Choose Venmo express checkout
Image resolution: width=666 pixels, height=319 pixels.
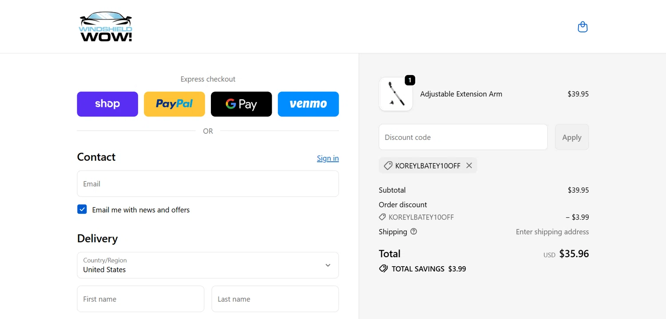point(308,104)
